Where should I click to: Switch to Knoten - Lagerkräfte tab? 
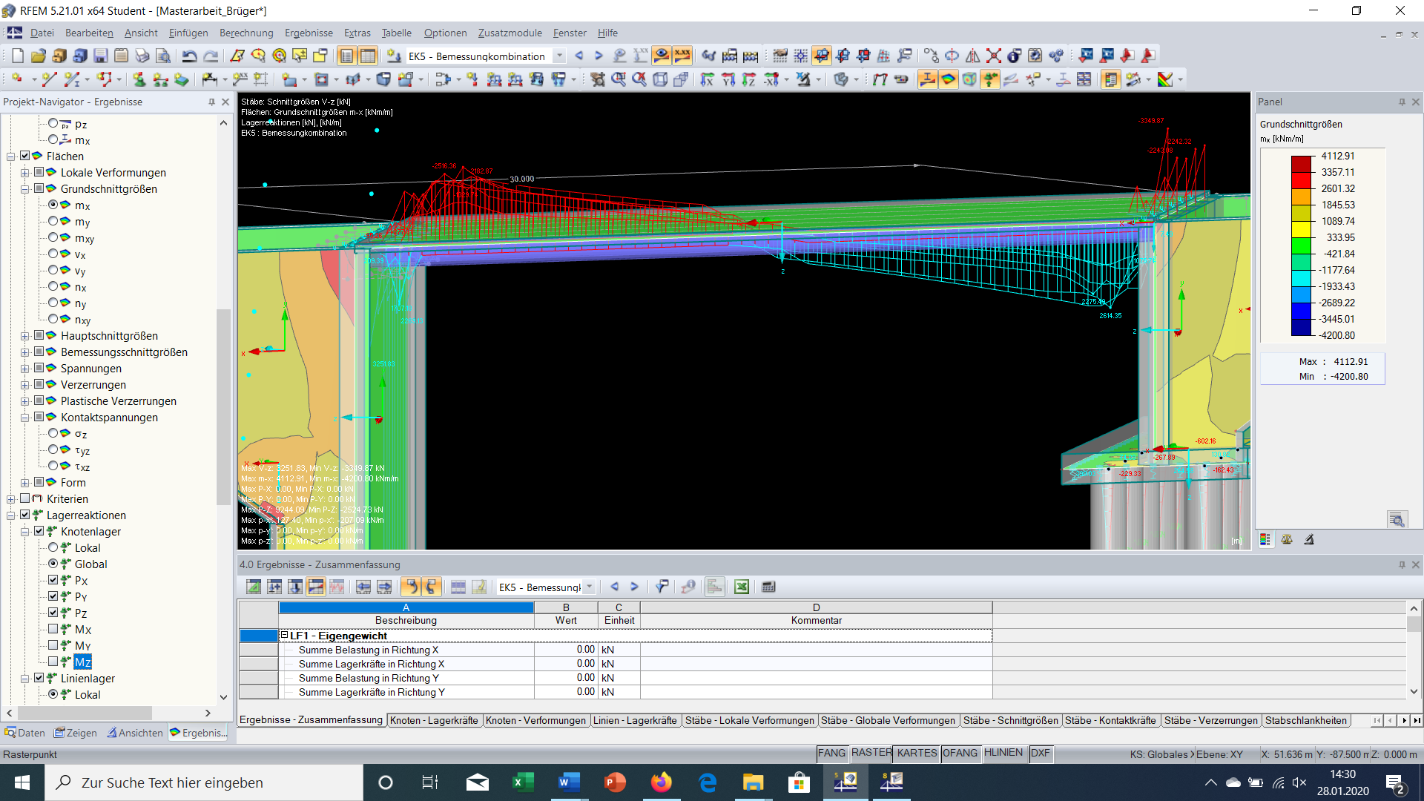click(434, 720)
